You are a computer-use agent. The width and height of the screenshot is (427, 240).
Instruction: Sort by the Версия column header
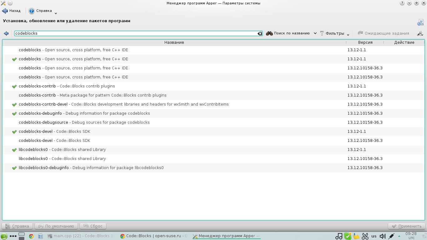point(365,42)
